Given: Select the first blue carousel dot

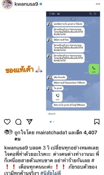Looking at the screenshot, I should pyautogui.click(x=51, y=122).
